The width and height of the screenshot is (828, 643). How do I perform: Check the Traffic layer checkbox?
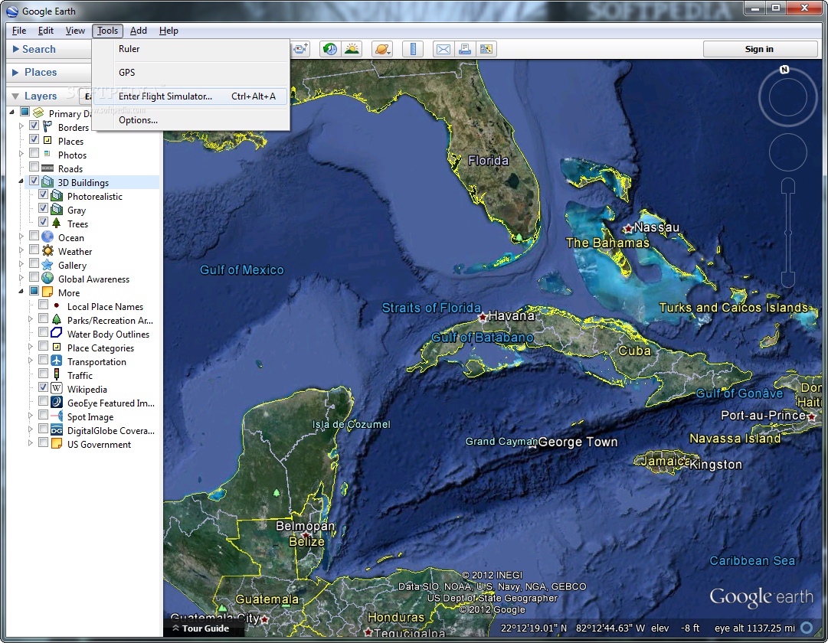(44, 374)
